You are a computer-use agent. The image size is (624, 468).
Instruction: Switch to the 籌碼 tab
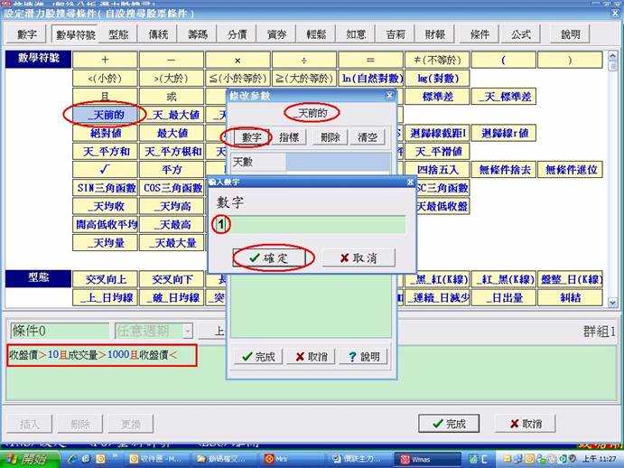click(x=197, y=34)
